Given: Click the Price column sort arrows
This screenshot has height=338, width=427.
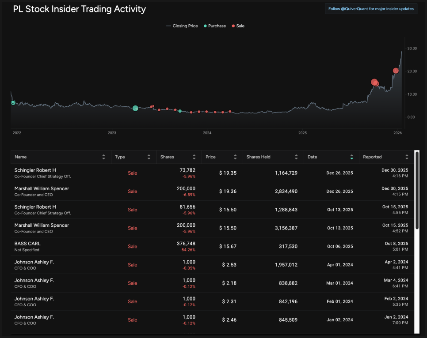Looking at the screenshot, I should (235, 157).
